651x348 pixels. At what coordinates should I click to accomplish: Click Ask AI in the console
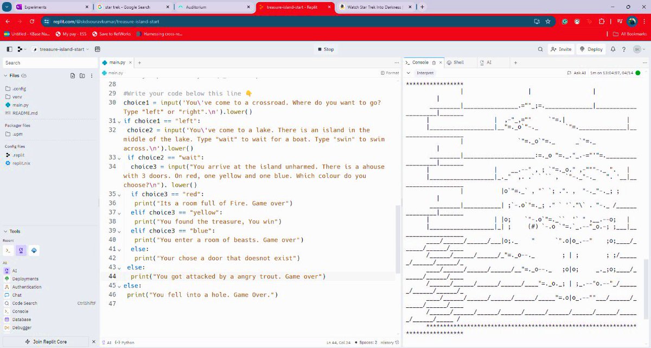click(x=576, y=73)
